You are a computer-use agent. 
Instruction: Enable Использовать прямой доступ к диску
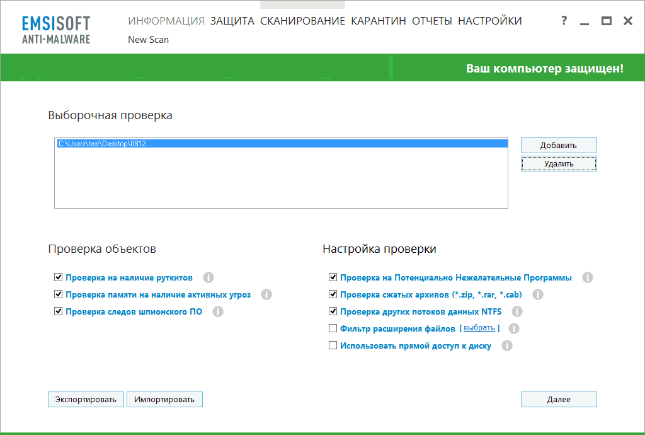click(332, 345)
